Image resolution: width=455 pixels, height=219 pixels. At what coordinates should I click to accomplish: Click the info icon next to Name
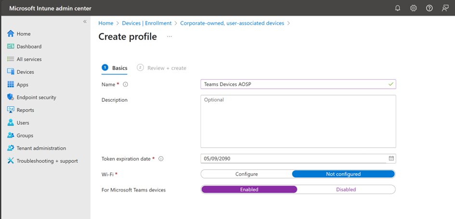(x=125, y=84)
